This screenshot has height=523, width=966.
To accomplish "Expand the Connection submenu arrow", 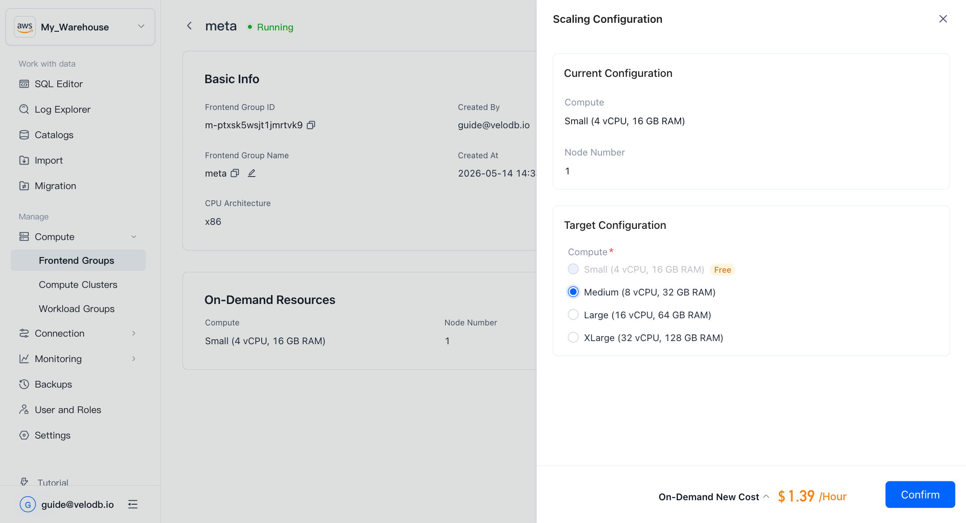I will 134,333.
